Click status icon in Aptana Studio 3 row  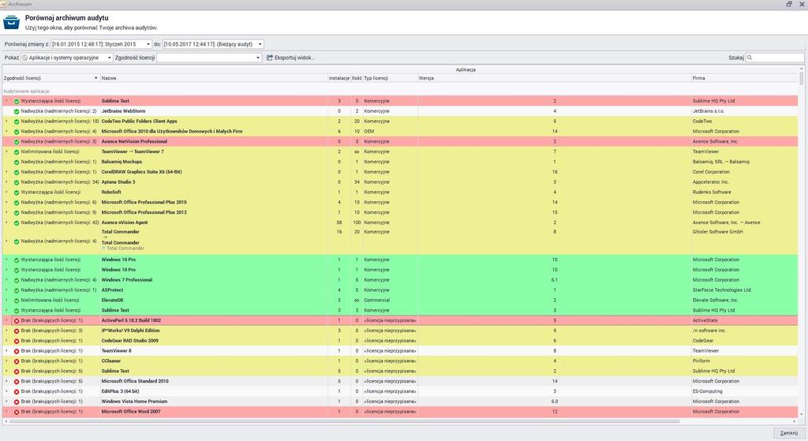[x=17, y=182]
